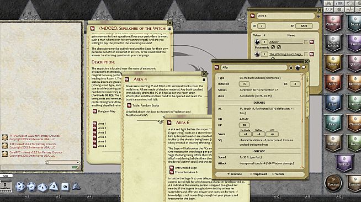The image size is (361, 202).
Task: Click the Alip speech bubble icon
Action: 304,67
